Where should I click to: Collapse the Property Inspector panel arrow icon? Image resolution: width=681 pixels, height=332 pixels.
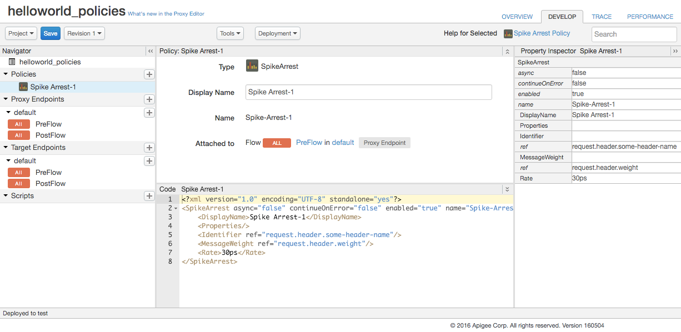[x=675, y=51]
